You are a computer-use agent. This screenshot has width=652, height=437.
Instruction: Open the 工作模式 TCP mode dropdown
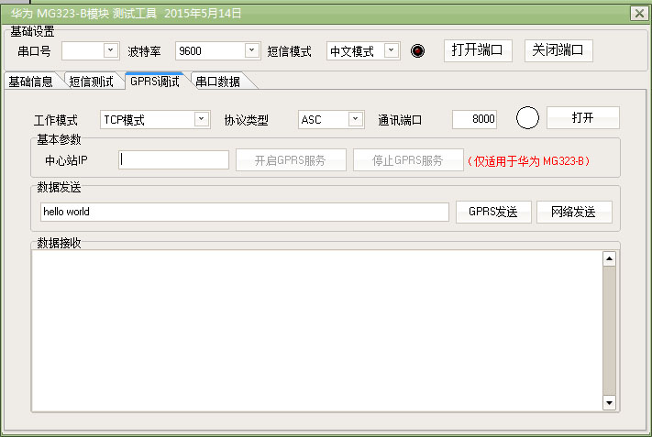[x=202, y=119]
